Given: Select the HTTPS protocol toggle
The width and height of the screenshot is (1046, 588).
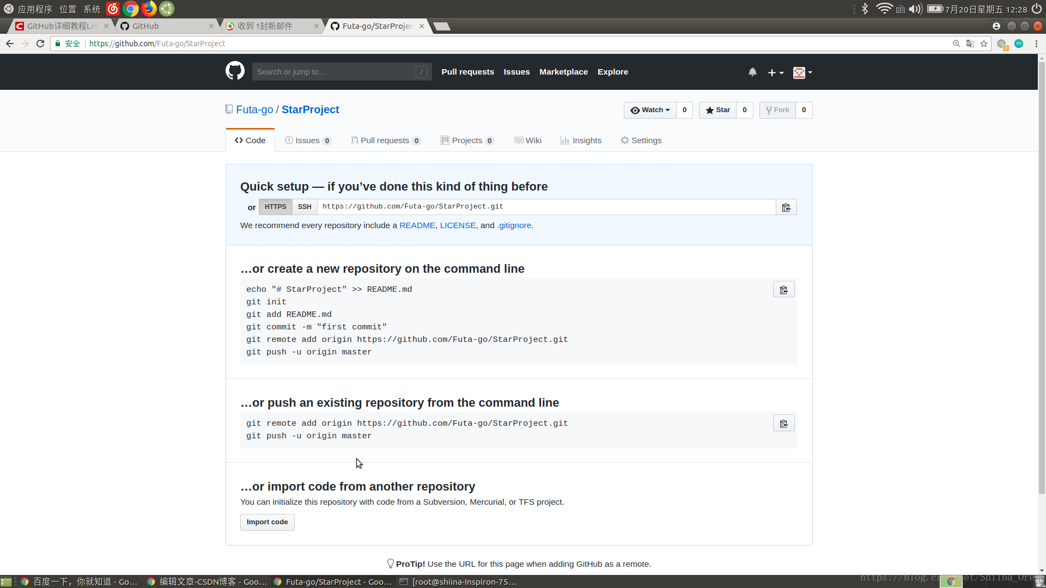Looking at the screenshot, I should pos(275,207).
